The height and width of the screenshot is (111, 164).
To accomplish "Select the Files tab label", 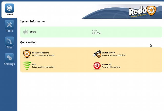I will 9,47.
